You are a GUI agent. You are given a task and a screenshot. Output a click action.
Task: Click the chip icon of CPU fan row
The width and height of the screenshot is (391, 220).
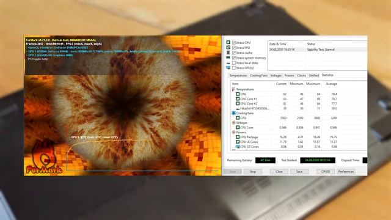(238, 118)
